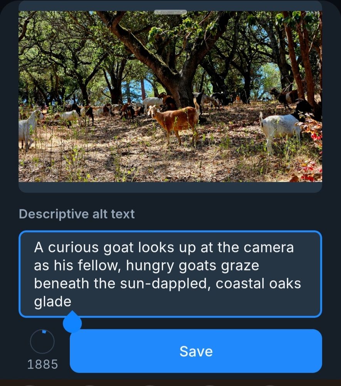
Task: Tap the Save button
Action: click(196, 351)
